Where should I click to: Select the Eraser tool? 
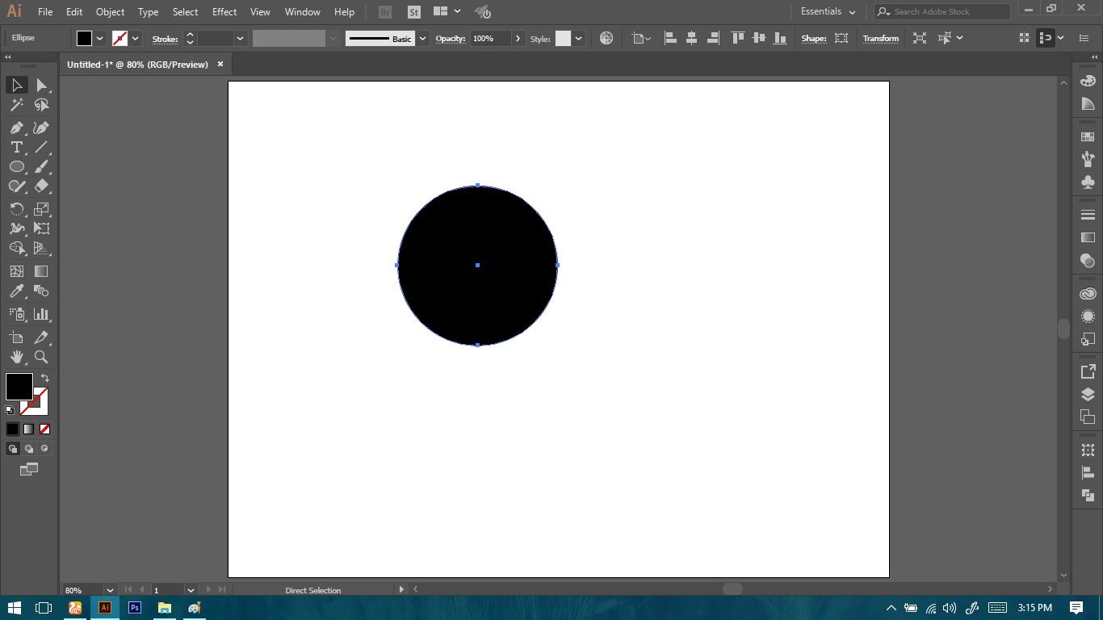pos(41,186)
